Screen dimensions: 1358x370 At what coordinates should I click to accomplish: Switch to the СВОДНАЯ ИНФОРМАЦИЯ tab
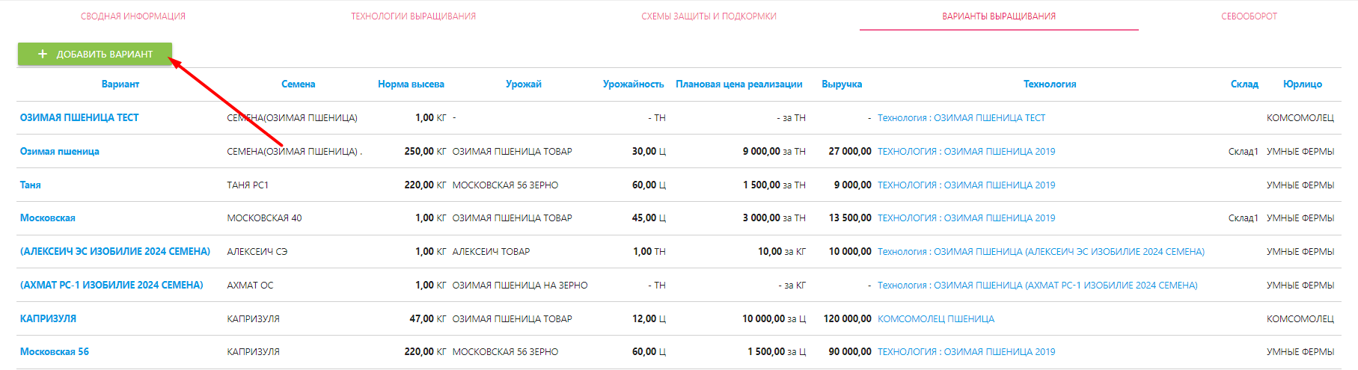(x=133, y=16)
